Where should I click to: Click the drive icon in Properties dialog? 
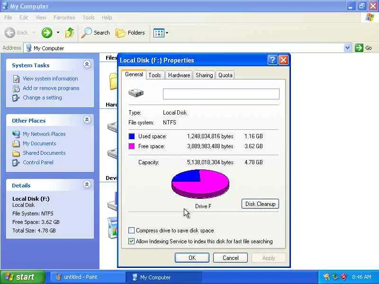point(136,92)
